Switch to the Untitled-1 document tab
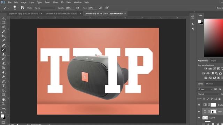 pos(62,14)
